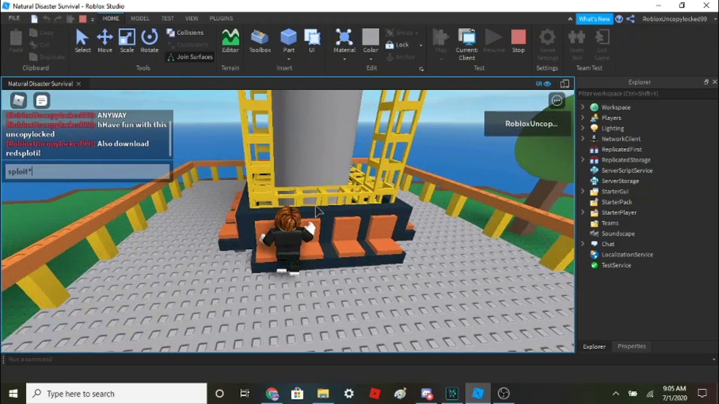The height and width of the screenshot is (404, 719).
Task: Collapse the ribbon with the up arrow
Action: pos(570,19)
